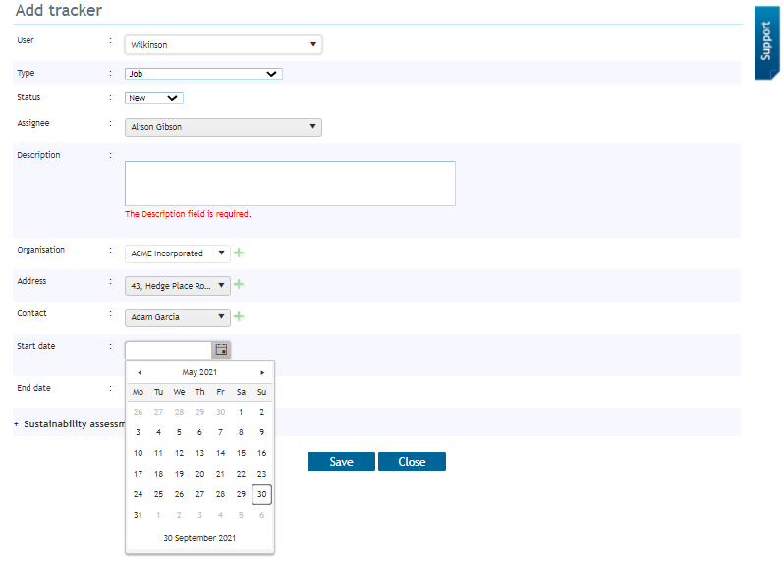783x563 pixels.
Task: Click the Organisation field label
Action: [x=41, y=250]
